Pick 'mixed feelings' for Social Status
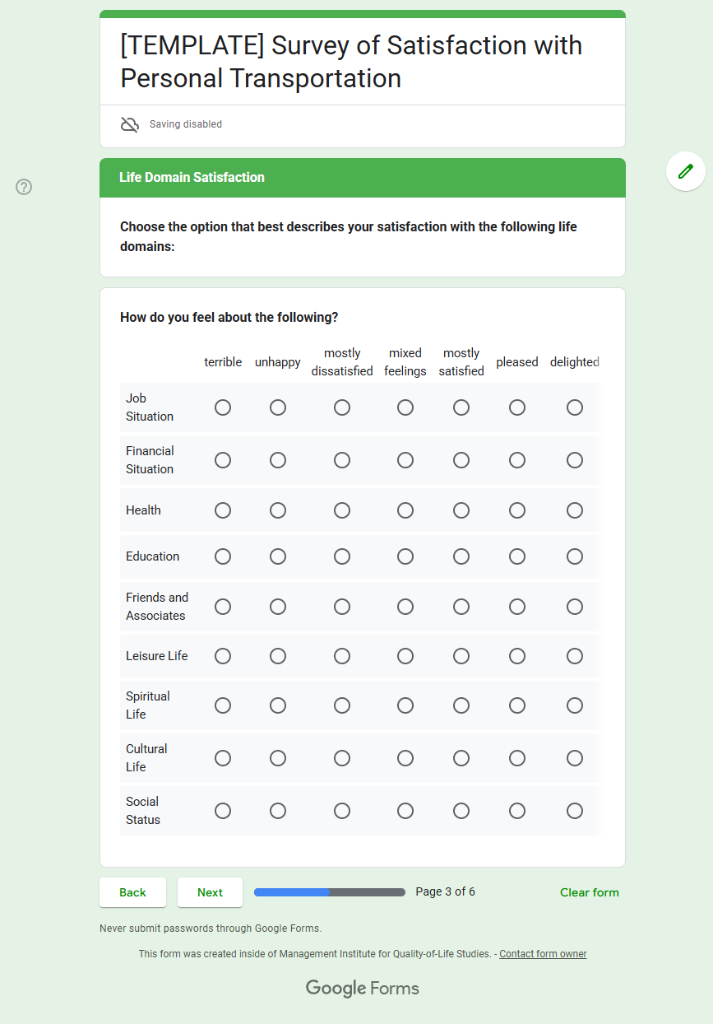 pyautogui.click(x=405, y=811)
